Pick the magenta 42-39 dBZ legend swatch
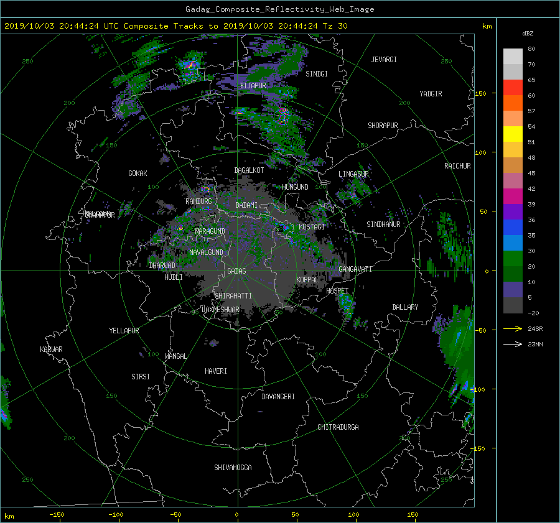This screenshot has height=523, width=560. 513,196
